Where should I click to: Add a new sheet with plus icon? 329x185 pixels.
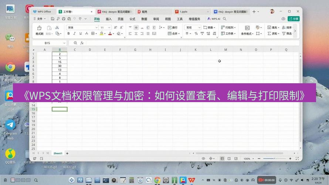(x=67, y=153)
